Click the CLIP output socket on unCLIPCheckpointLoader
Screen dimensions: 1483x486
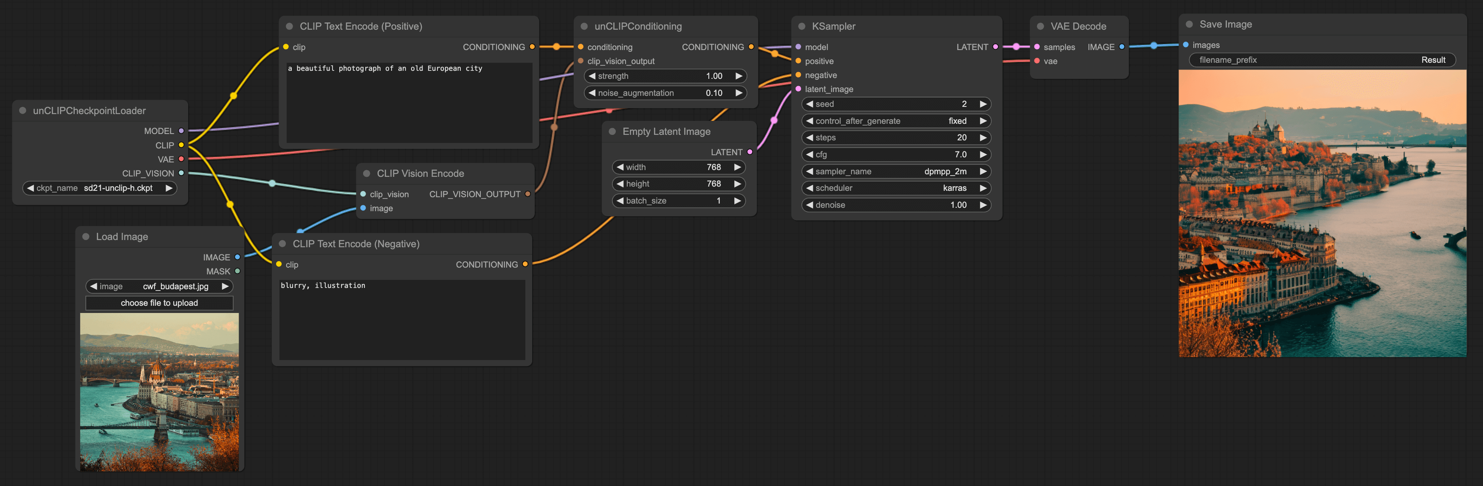(x=181, y=145)
